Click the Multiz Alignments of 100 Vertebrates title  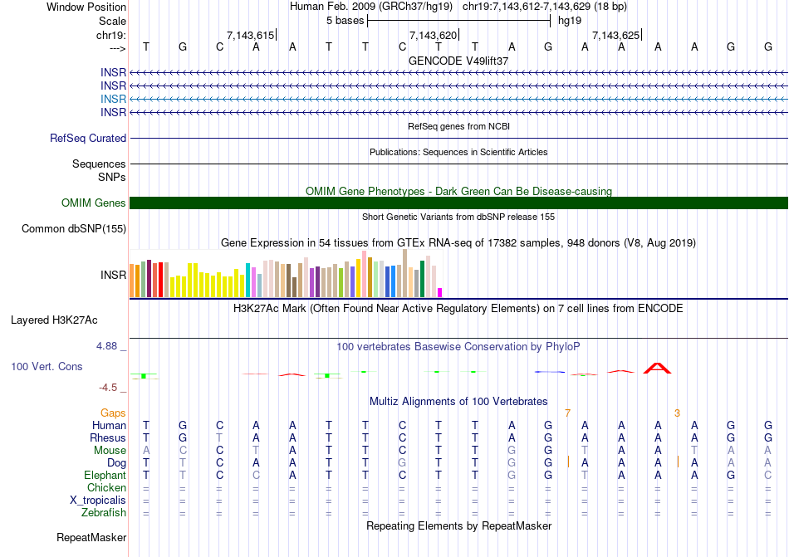pyautogui.click(x=458, y=401)
